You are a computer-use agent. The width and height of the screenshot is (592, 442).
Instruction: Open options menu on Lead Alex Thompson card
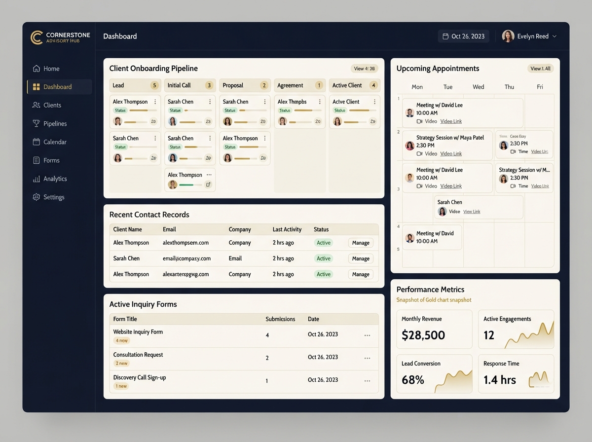pyautogui.click(x=155, y=102)
